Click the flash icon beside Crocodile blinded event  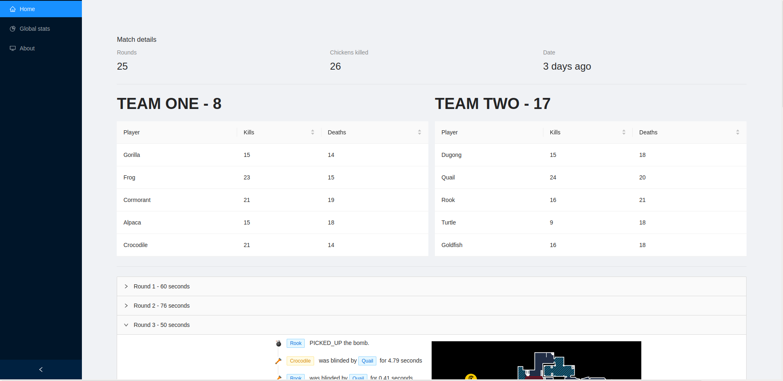pyautogui.click(x=278, y=361)
